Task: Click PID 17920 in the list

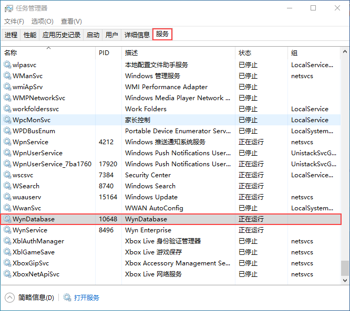Action: pyautogui.click(x=108, y=164)
